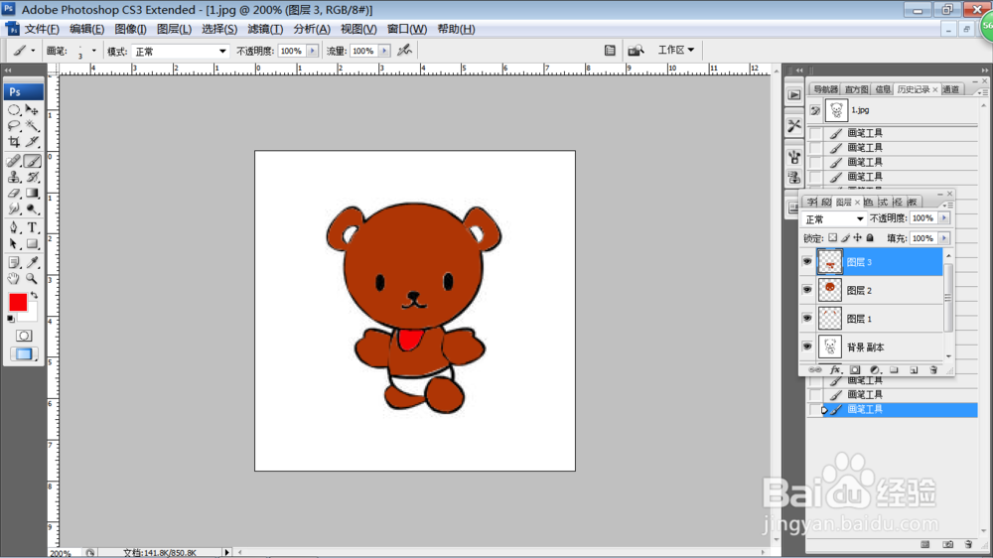This screenshot has height=558, width=993.
Task: Open status bar document info arrow
Action: [x=226, y=552]
